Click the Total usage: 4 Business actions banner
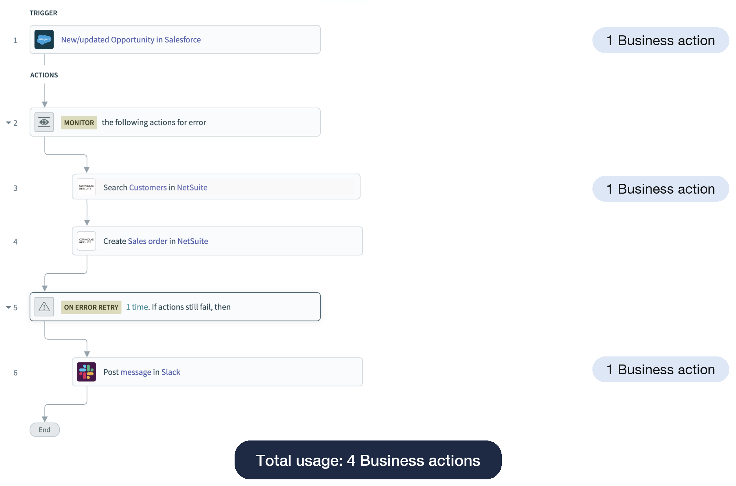This screenshot has height=486, width=736. point(368,460)
